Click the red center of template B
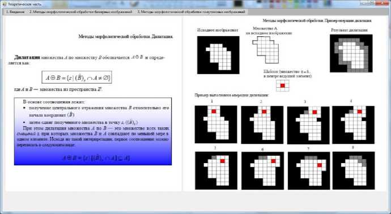 tap(283, 85)
